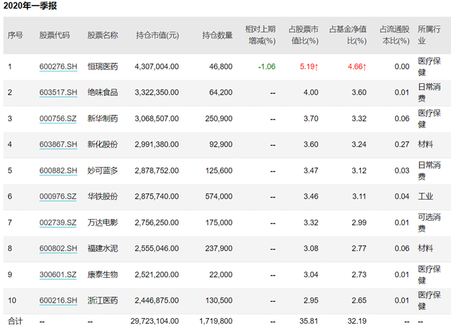Select the 2020年一季报 title
The height and width of the screenshot is (328, 451).
tap(30, 6)
